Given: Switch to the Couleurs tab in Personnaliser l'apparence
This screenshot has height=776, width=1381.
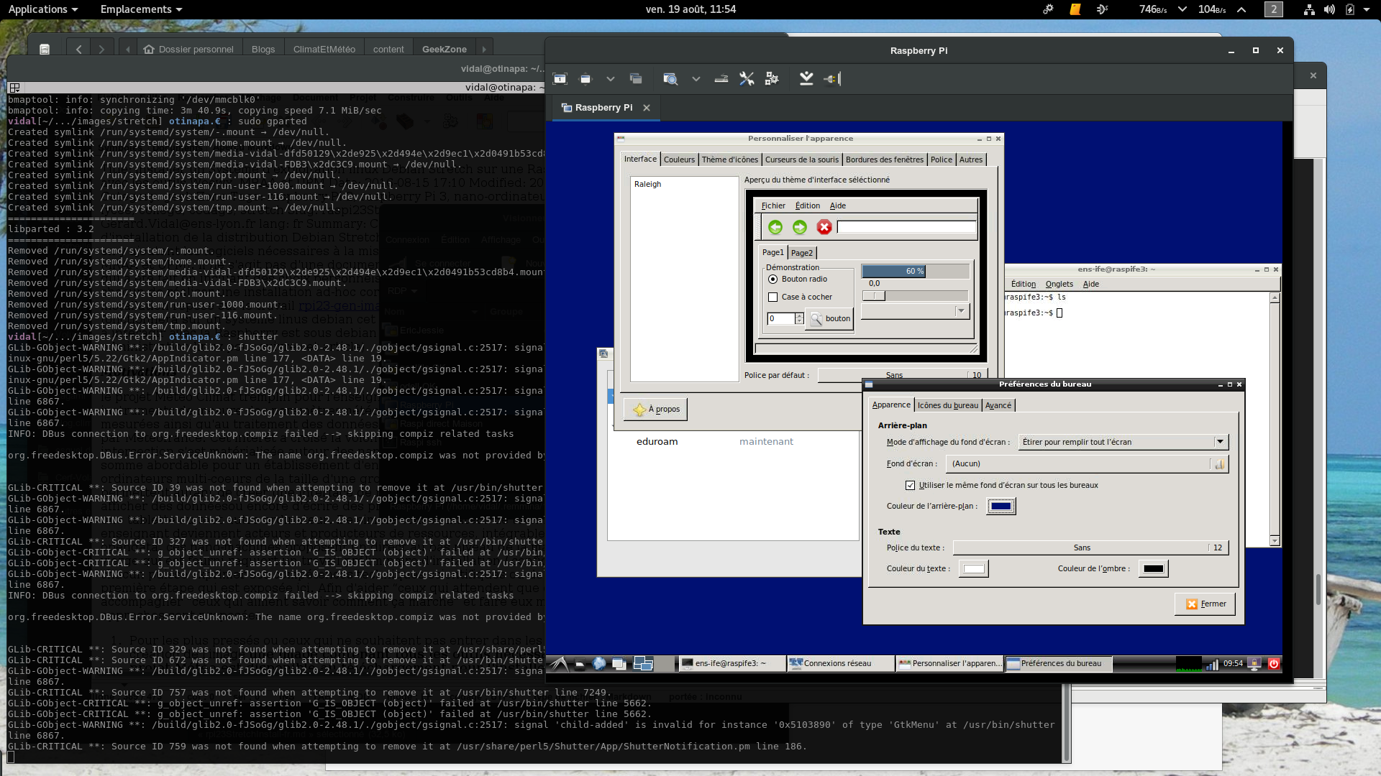Looking at the screenshot, I should [x=679, y=159].
